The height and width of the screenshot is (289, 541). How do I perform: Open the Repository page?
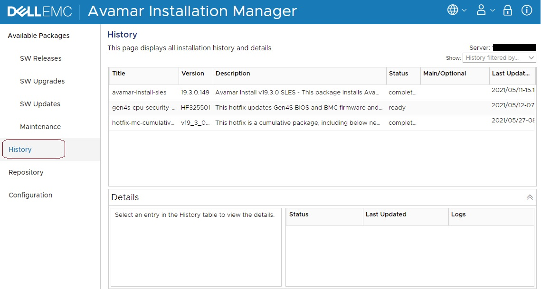[x=26, y=172]
